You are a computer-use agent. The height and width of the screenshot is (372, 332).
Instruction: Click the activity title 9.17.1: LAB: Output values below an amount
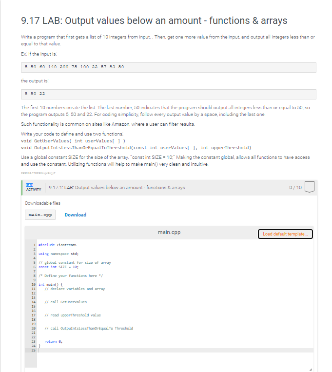click(x=117, y=187)
